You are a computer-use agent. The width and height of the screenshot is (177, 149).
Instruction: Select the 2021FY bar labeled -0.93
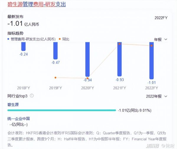119,59
